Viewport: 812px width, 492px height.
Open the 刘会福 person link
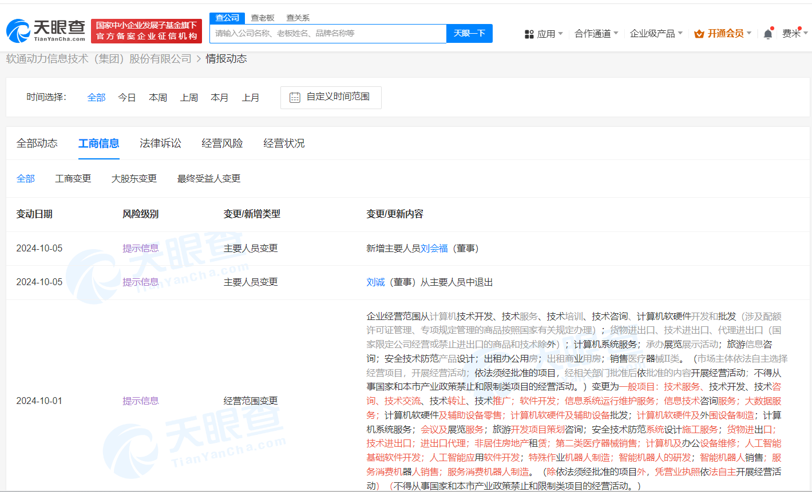click(x=434, y=249)
